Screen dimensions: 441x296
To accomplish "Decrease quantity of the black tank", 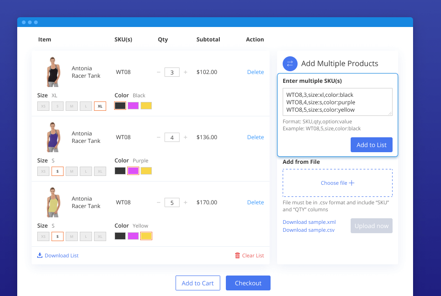I will click(159, 72).
